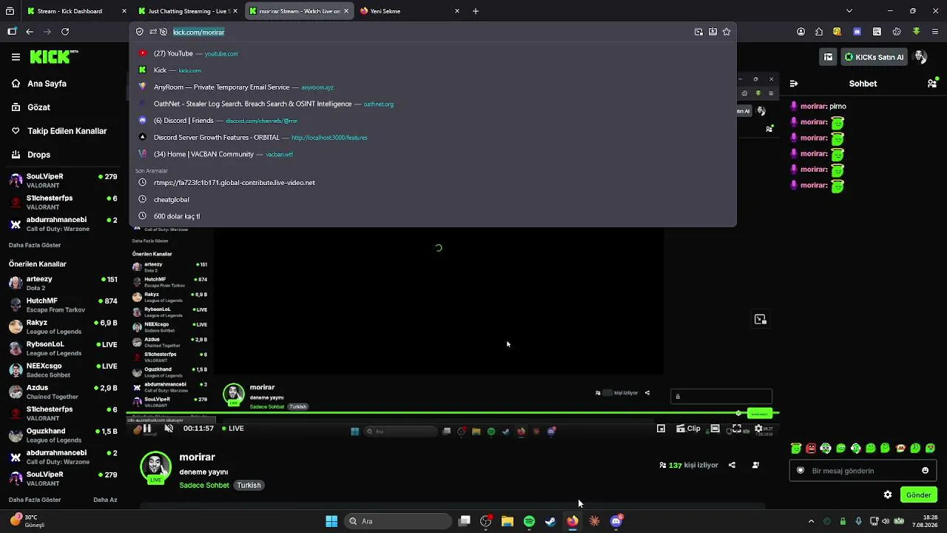Viewport: 947px width, 533px height.
Task: Reload the current page
Action: (x=65, y=32)
